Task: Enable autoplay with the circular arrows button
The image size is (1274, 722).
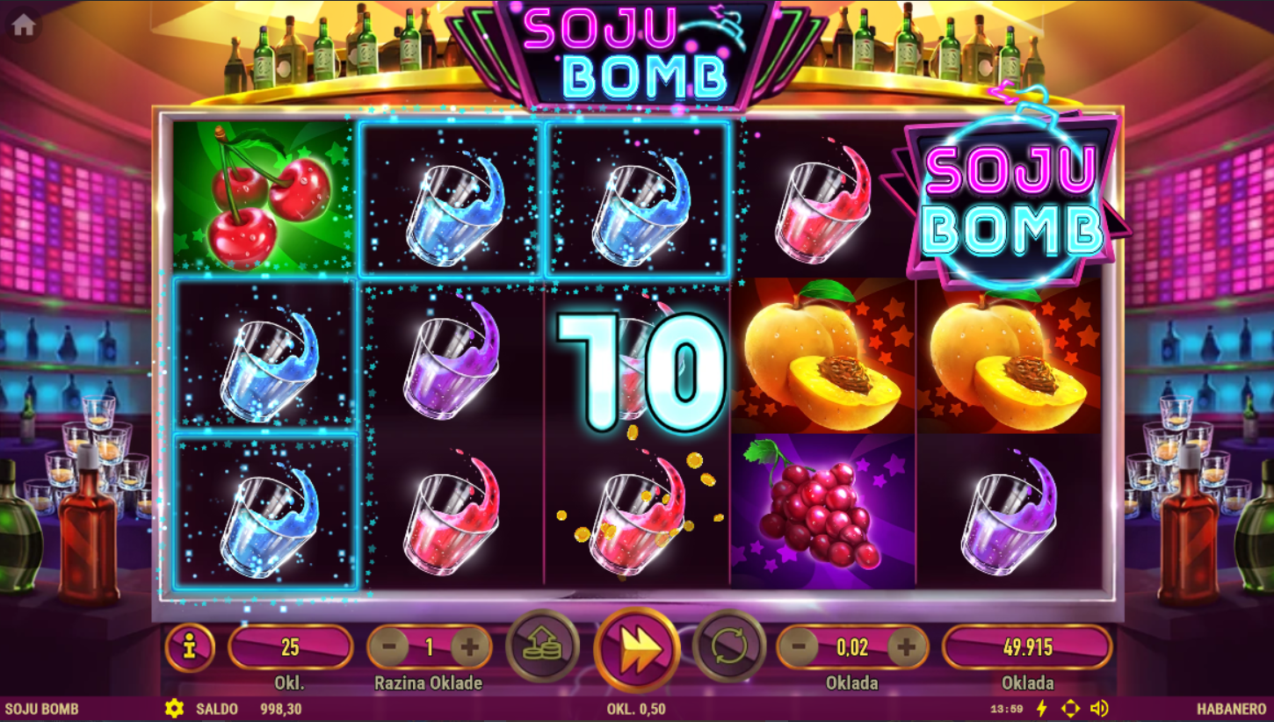Action: point(729,647)
